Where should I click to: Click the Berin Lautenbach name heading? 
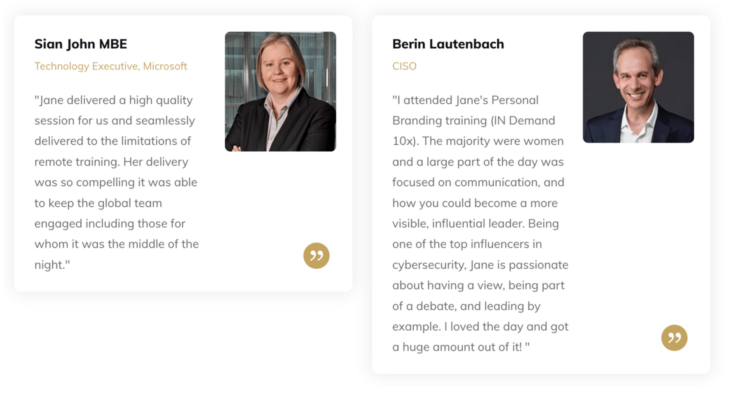coord(448,44)
